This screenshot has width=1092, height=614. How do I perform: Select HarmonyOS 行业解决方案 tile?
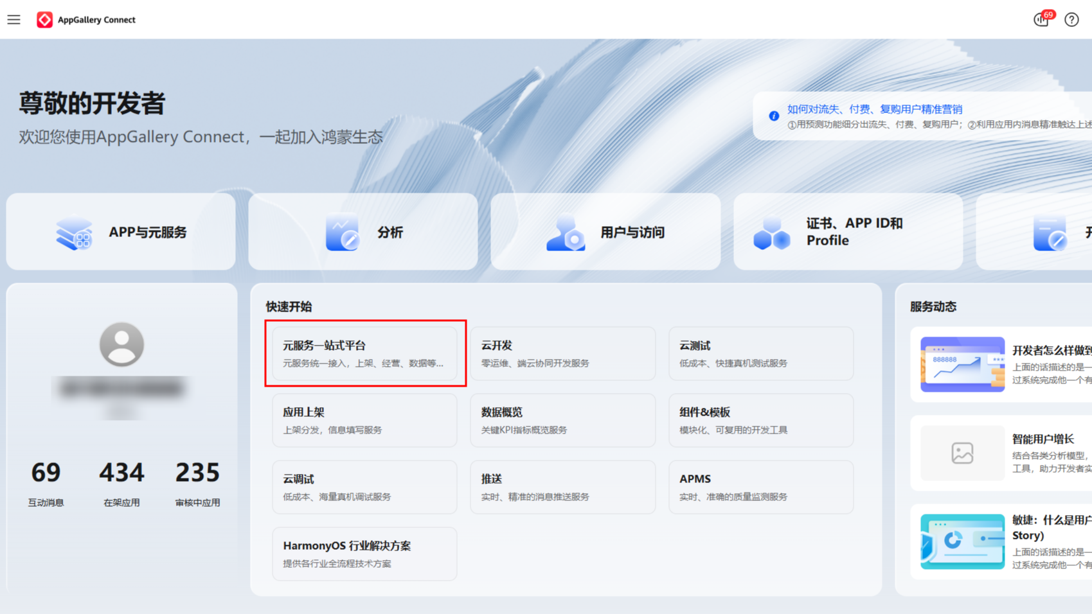tap(365, 554)
